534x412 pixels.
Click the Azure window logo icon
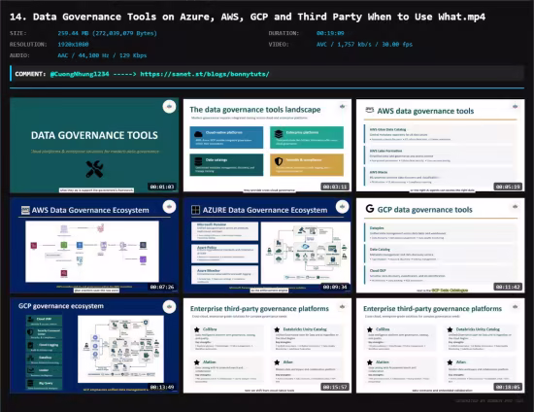(195, 210)
